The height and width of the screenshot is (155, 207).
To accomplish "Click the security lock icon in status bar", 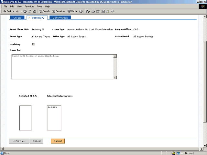I will pos(174,153).
